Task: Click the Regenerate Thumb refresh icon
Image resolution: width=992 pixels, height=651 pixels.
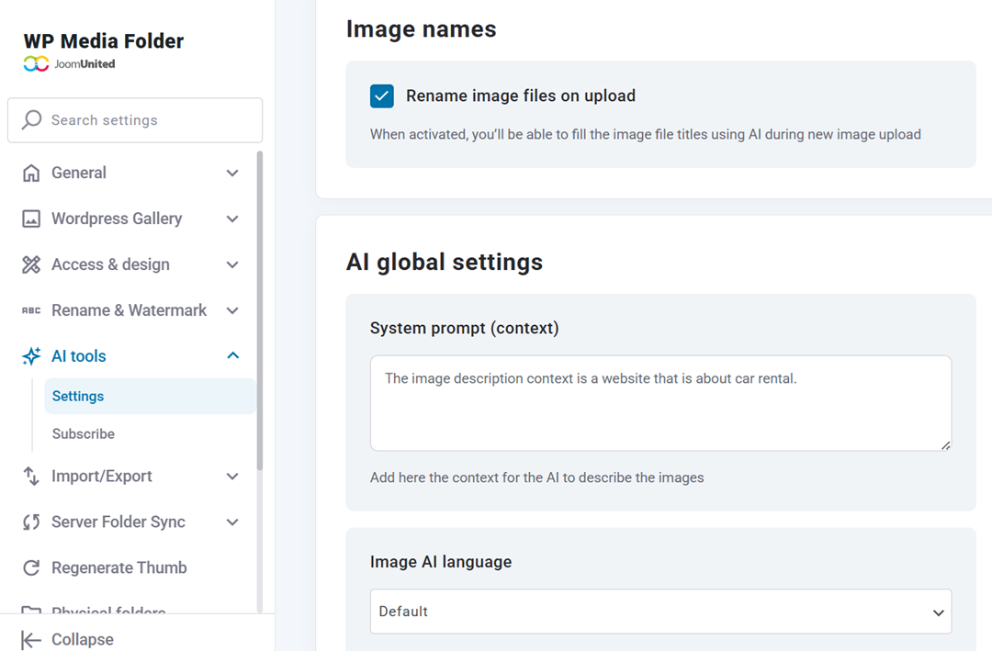Action: point(30,567)
